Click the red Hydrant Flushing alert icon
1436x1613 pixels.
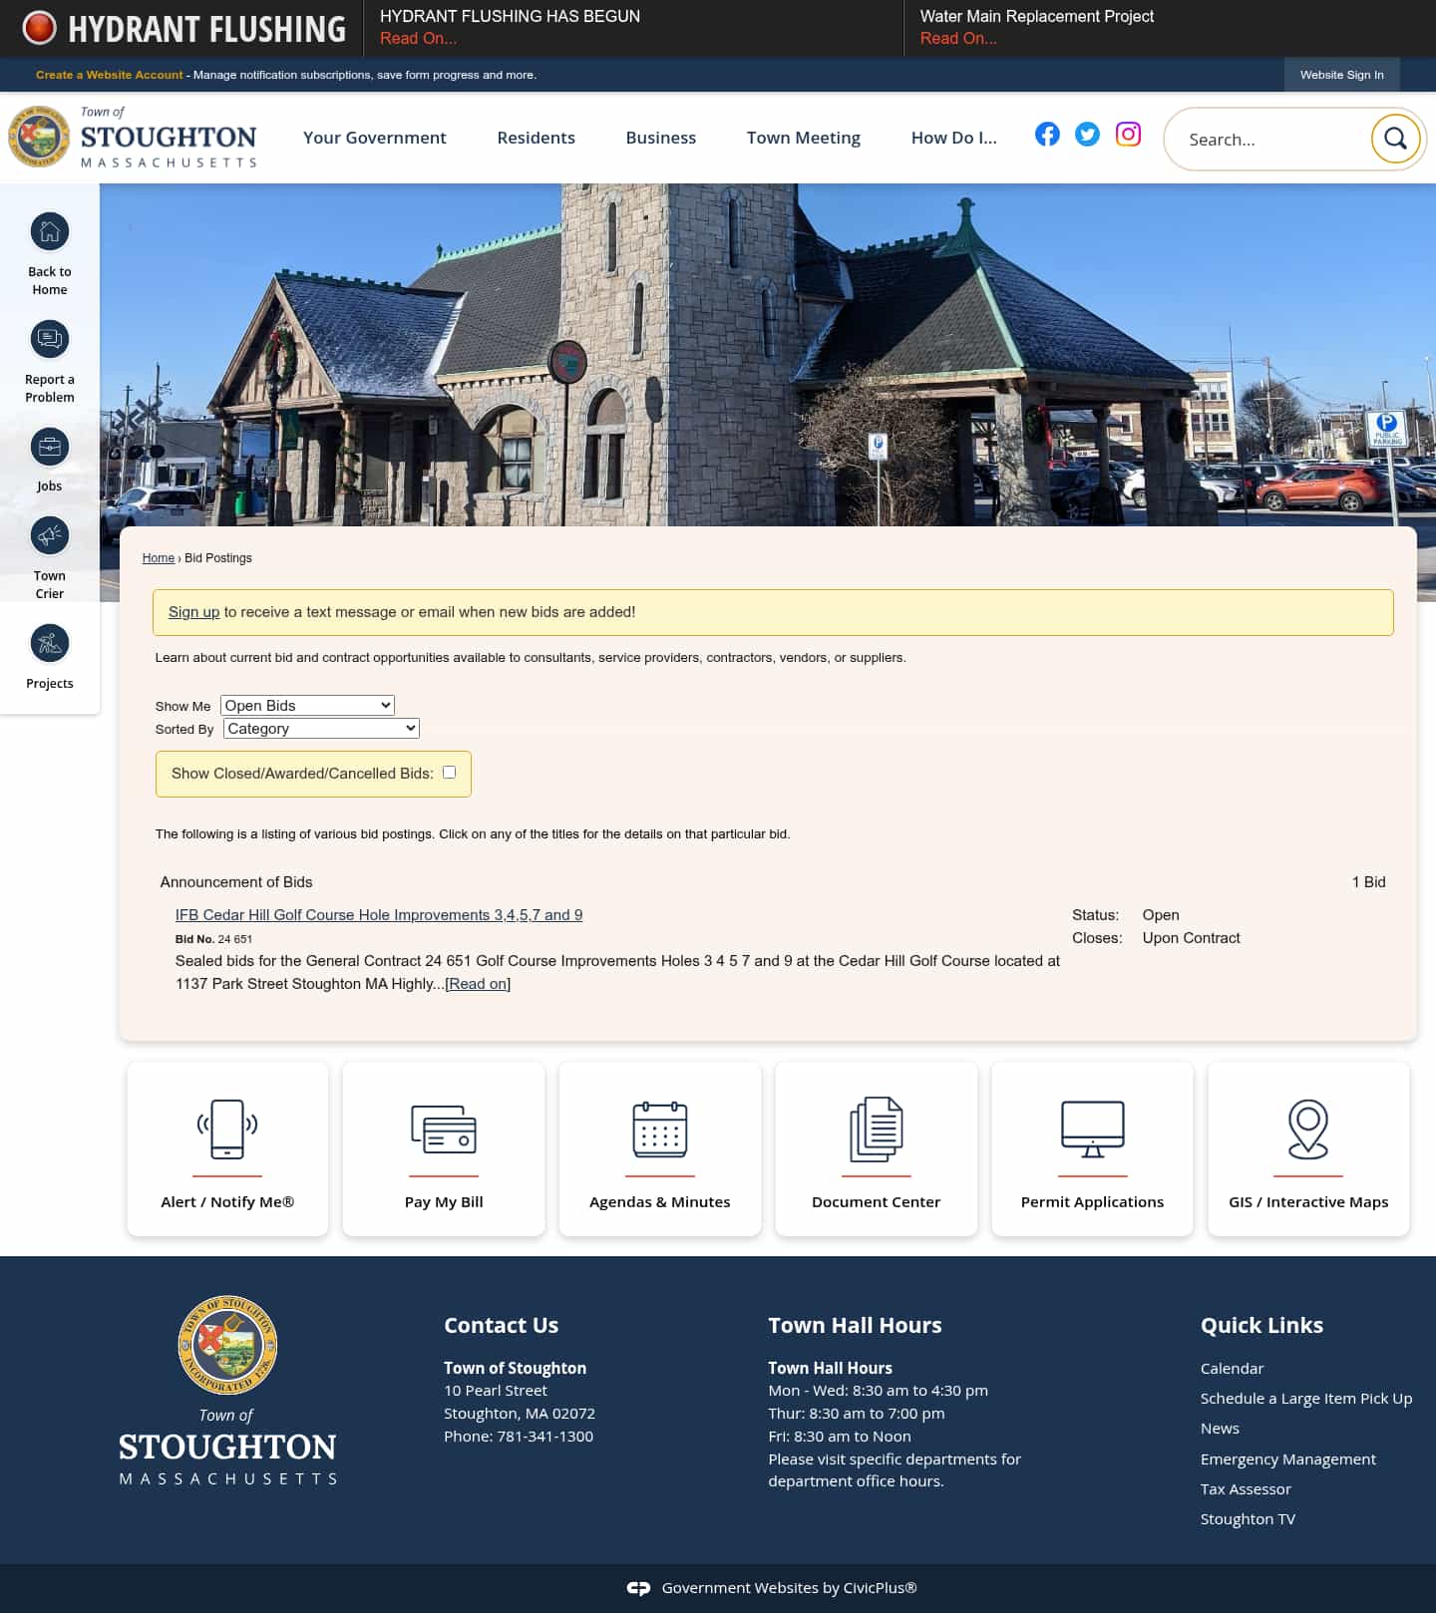point(40,28)
